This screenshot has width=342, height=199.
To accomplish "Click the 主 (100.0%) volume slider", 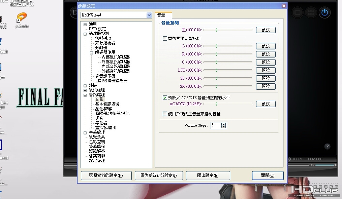I will pyautogui.click(x=228, y=30).
